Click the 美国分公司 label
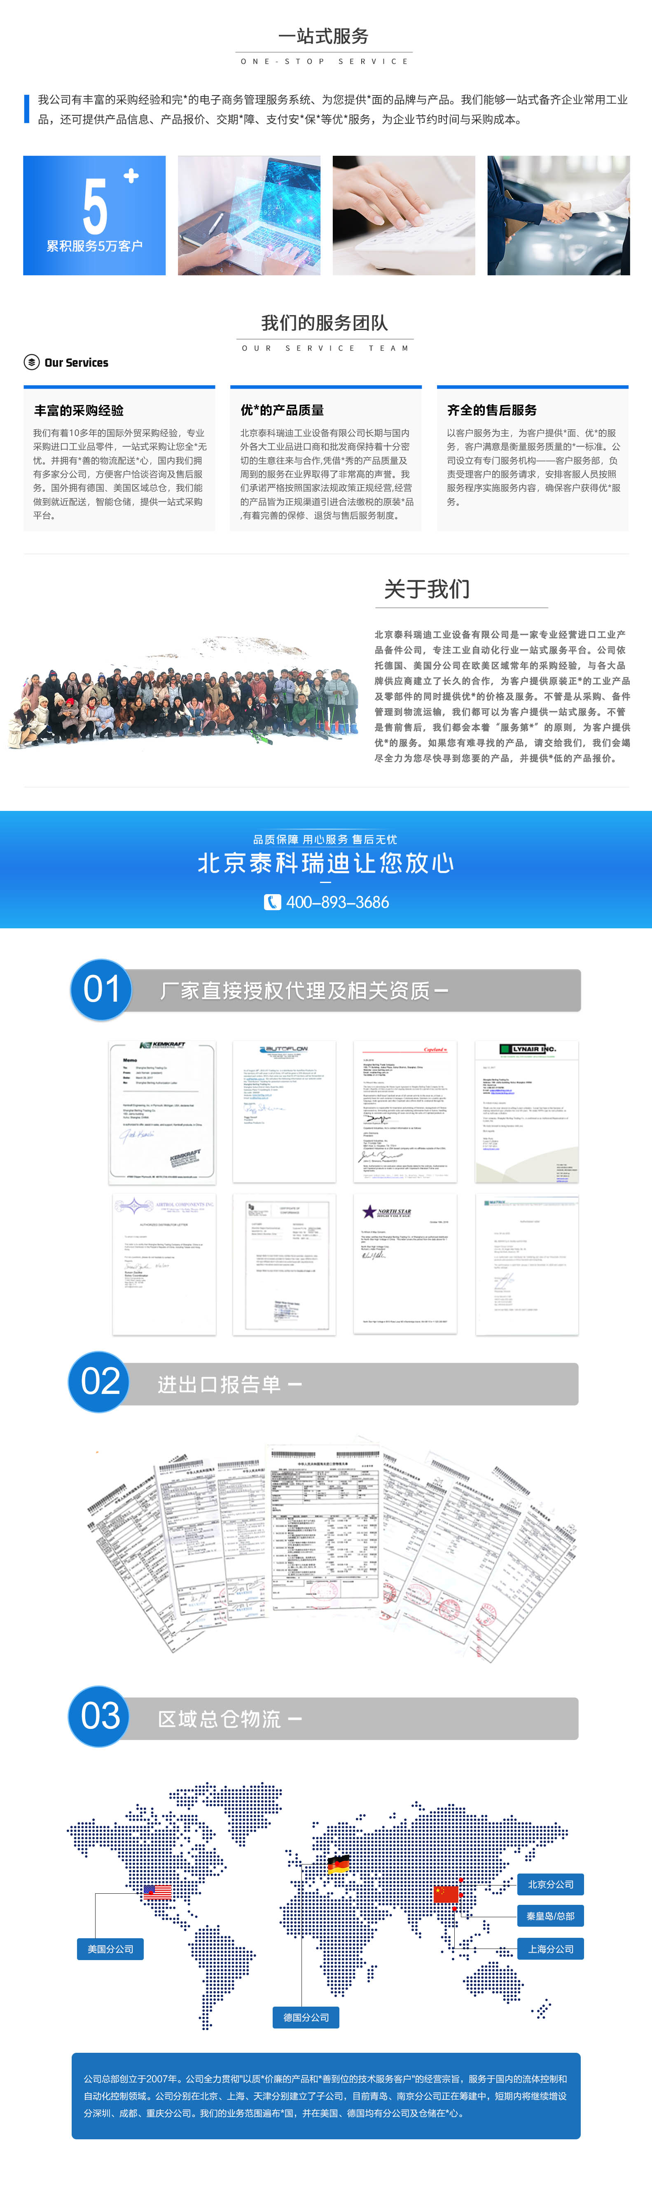Image resolution: width=652 pixels, height=2197 pixels. [111, 1949]
